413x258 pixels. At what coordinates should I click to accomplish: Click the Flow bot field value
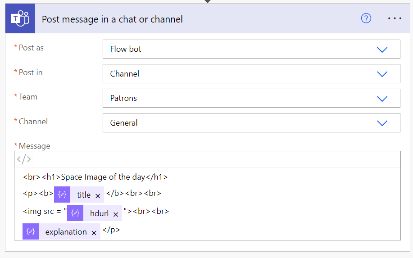pyautogui.click(x=126, y=49)
